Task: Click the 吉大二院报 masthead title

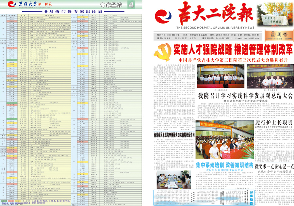Action: tap(216, 13)
